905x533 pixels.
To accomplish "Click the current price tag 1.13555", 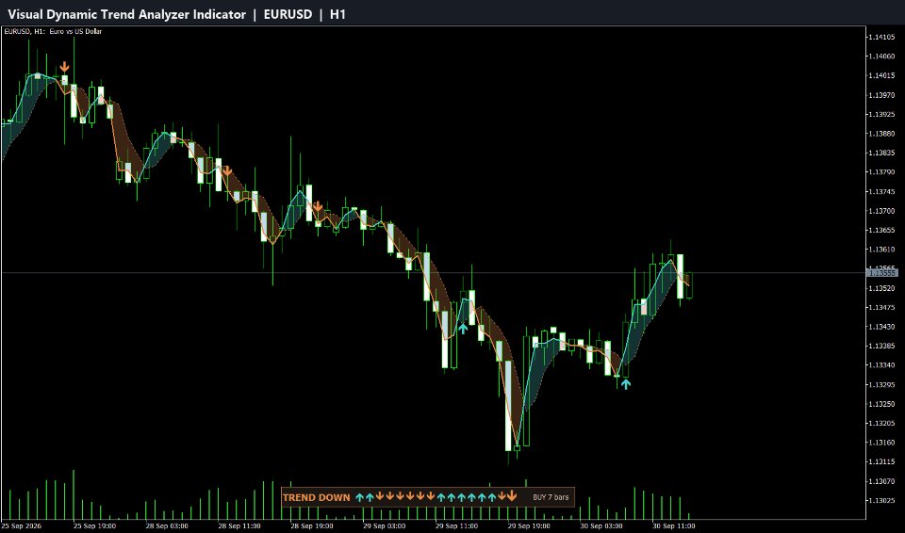I will (x=882, y=273).
